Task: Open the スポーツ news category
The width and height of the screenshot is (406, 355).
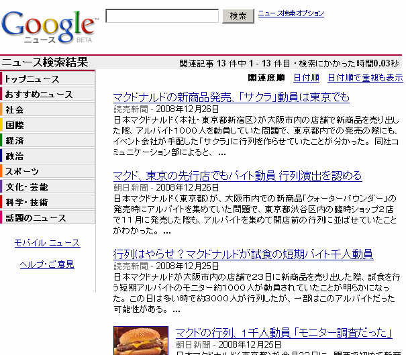Action: point(48,171)
